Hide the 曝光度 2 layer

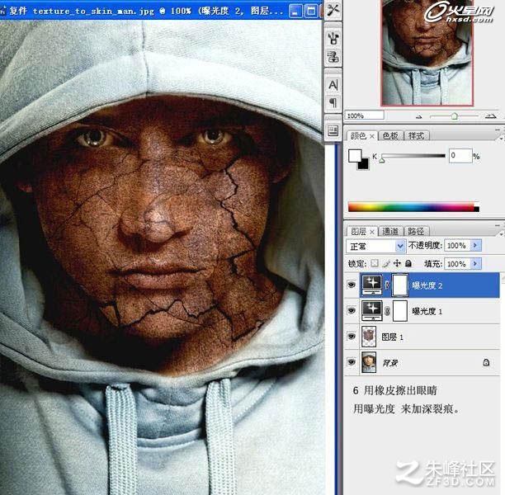tap(352, 285)
